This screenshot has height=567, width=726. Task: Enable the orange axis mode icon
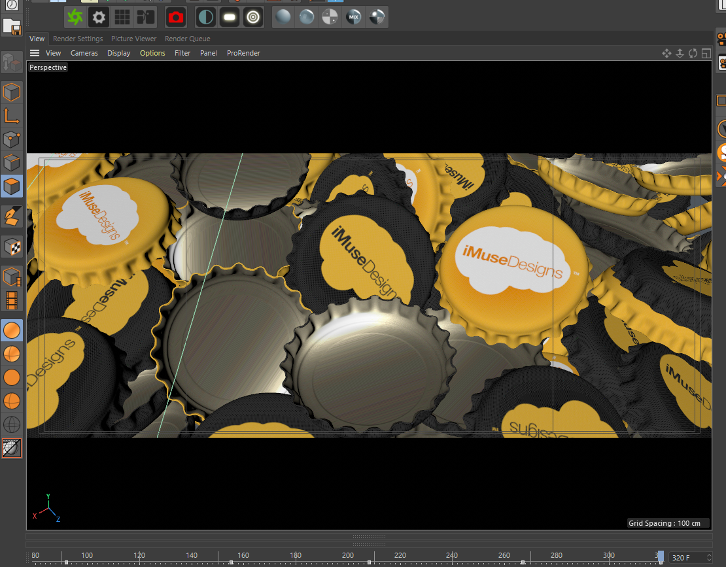(x=12, y=116)
